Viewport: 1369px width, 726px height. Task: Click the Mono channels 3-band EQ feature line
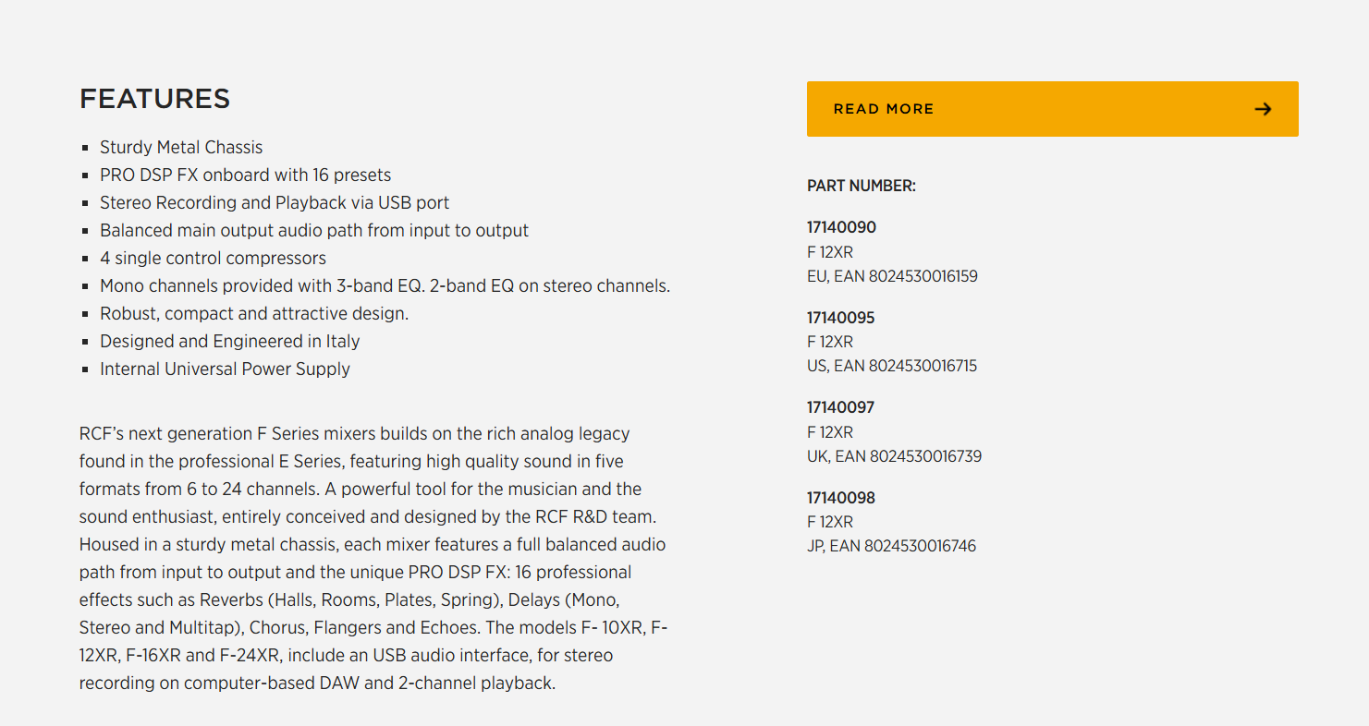point(385,286)
